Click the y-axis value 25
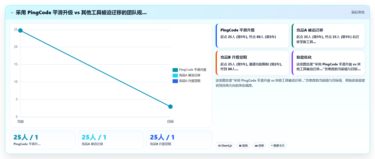Screen dimensions: 375x159 16,30
